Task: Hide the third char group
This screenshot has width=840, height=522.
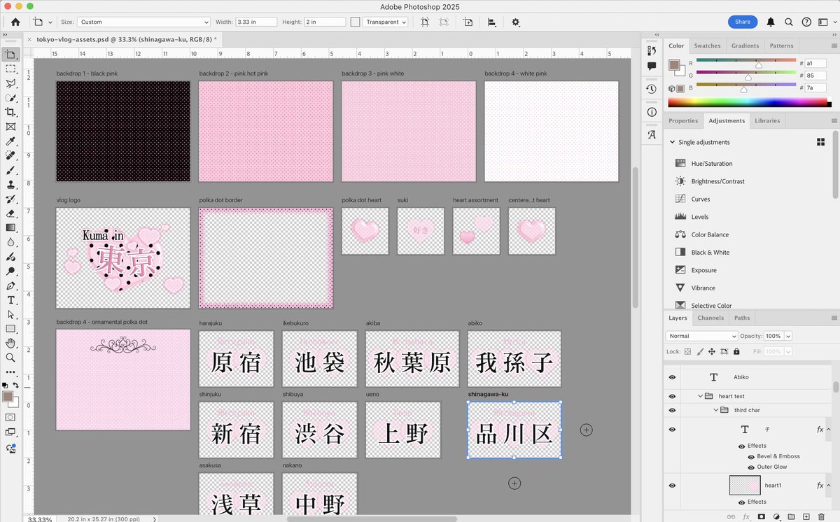Action: point(672,410)
